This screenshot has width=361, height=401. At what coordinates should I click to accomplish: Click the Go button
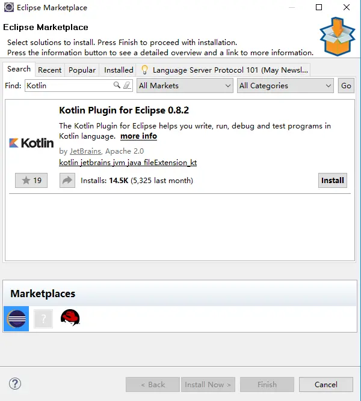tap(346, 86)
